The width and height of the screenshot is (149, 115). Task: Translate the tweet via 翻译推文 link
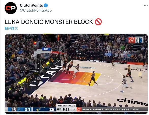(11, 28)
